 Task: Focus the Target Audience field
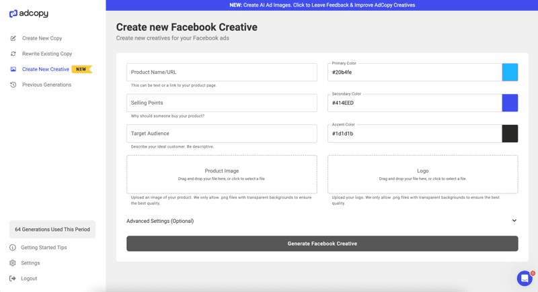point(222,134)
